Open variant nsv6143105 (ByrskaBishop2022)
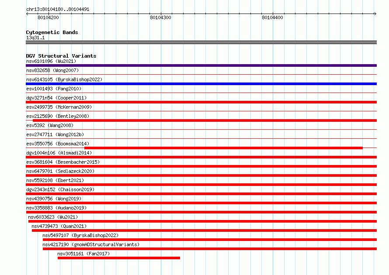This screenshot has width=389, height=275. tap(64, 79)
